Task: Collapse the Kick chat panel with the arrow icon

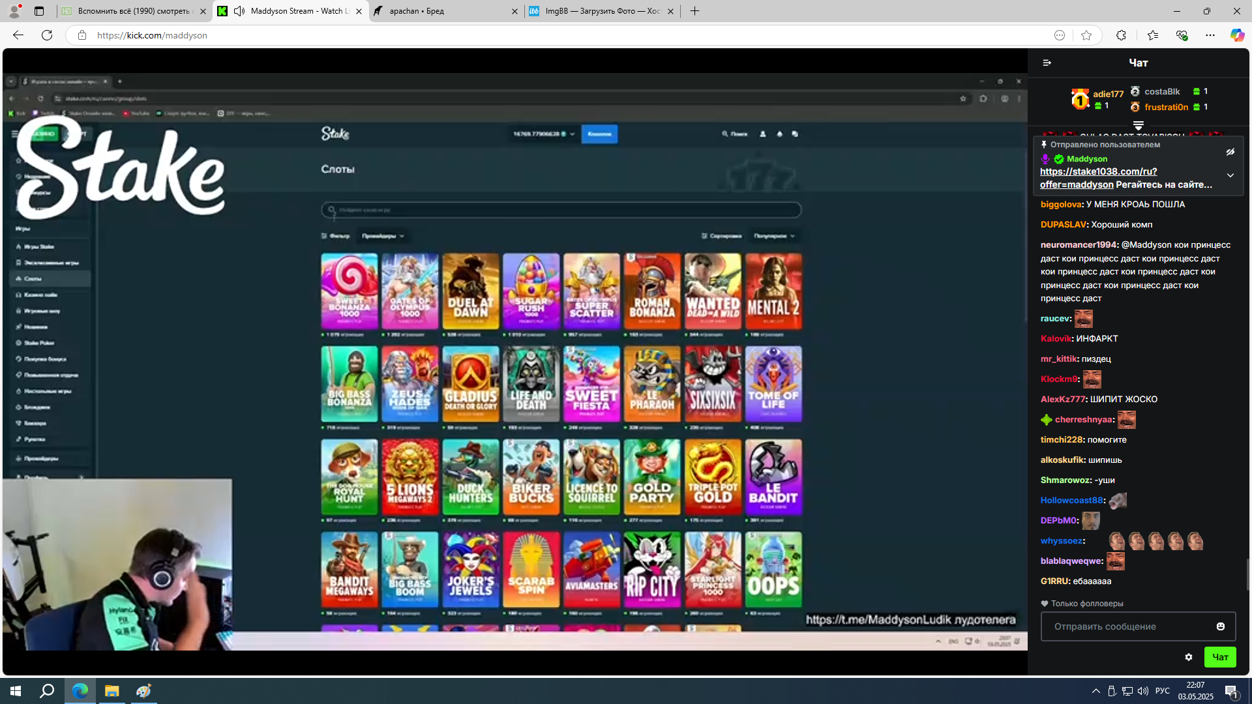Action: click(1047, 63)
